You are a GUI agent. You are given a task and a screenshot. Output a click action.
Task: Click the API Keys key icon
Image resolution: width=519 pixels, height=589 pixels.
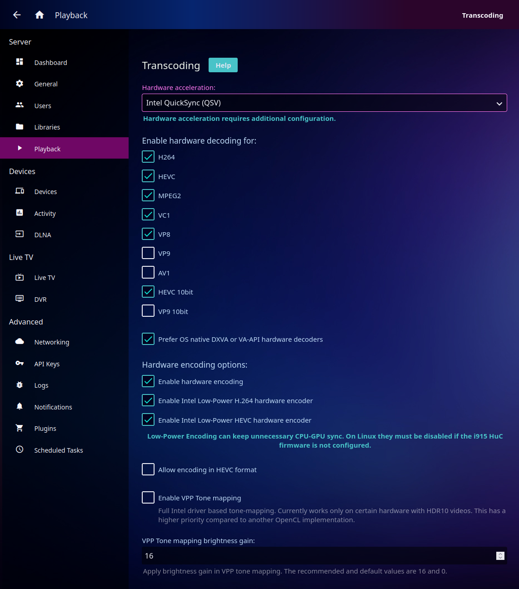coord(20,363)
